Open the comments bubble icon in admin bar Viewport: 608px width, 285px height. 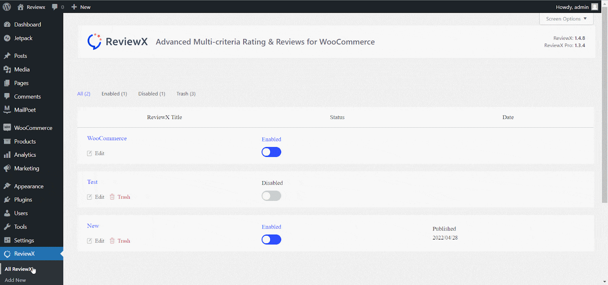55,7
